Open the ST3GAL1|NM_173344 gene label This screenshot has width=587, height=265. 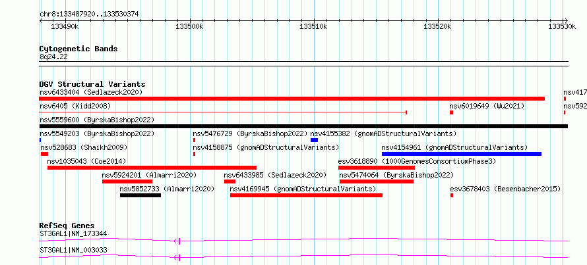click(x=73, y=234)
